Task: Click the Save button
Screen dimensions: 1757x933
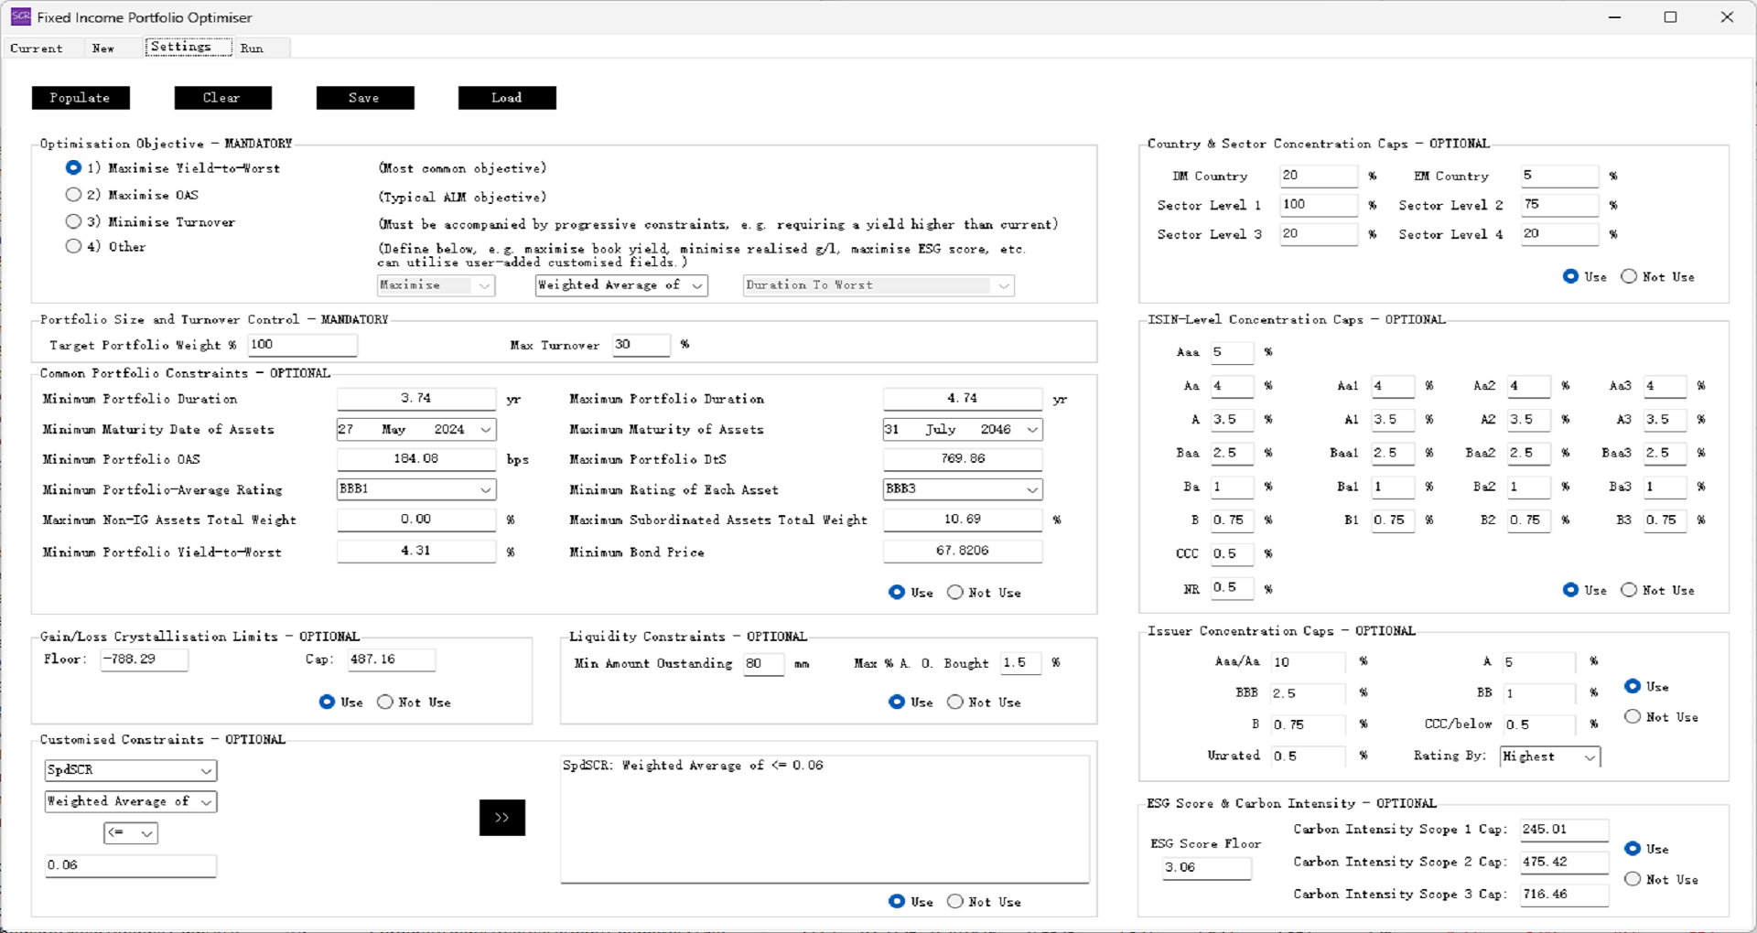Action: [364, 98]
